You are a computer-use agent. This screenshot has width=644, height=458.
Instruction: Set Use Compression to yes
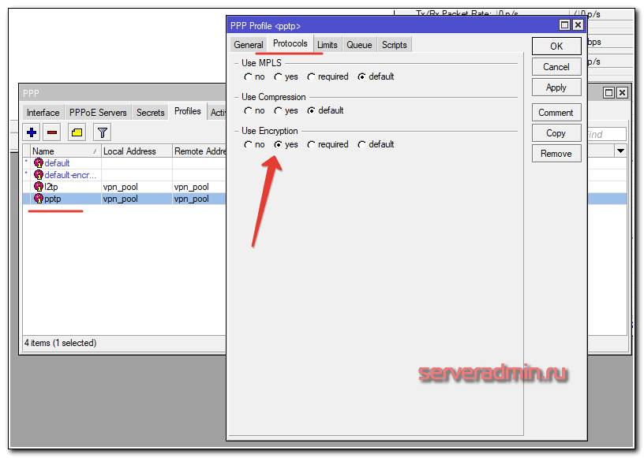pos(278,111)
